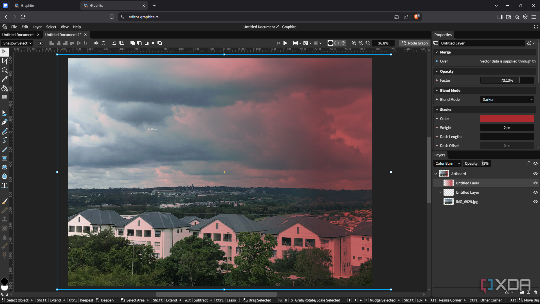Select the Ellipse tool
540x304 pixels.
coord(4,167)
